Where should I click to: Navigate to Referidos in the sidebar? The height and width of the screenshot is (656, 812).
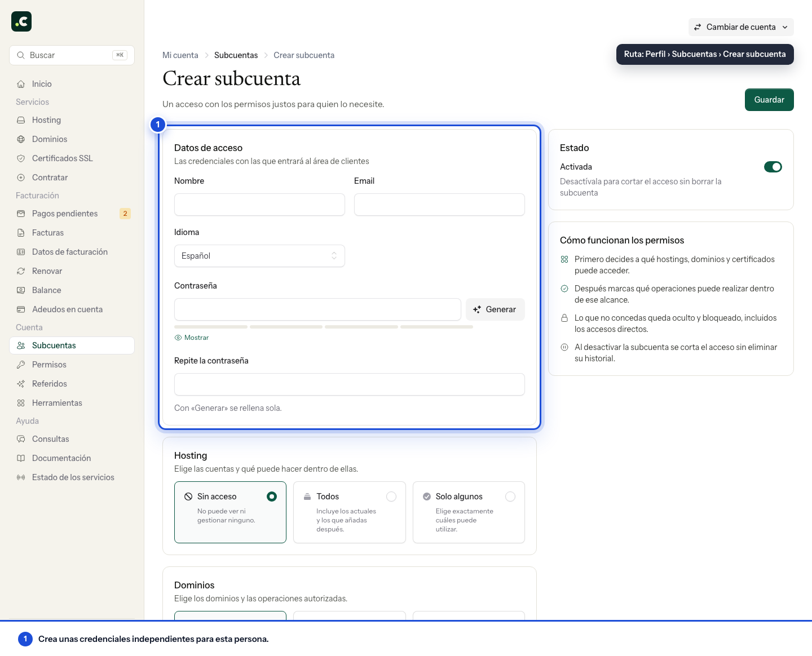point(72,384)
